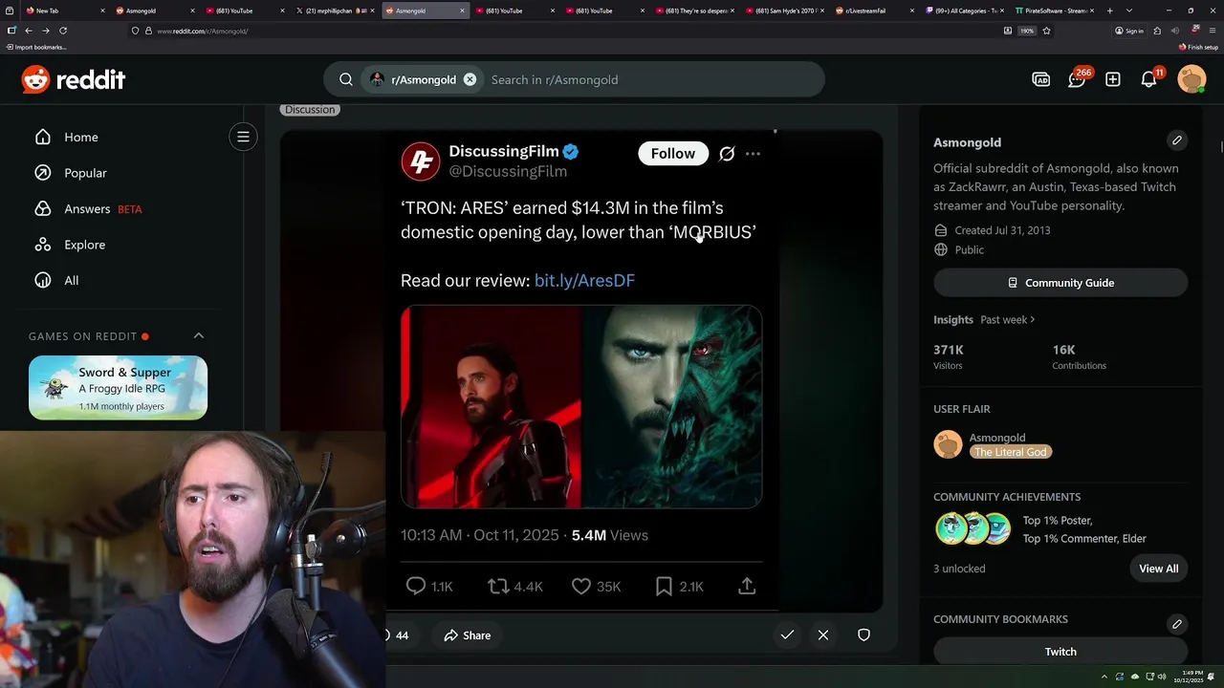Click the taskbar volume icon

tap(1161, 677)
